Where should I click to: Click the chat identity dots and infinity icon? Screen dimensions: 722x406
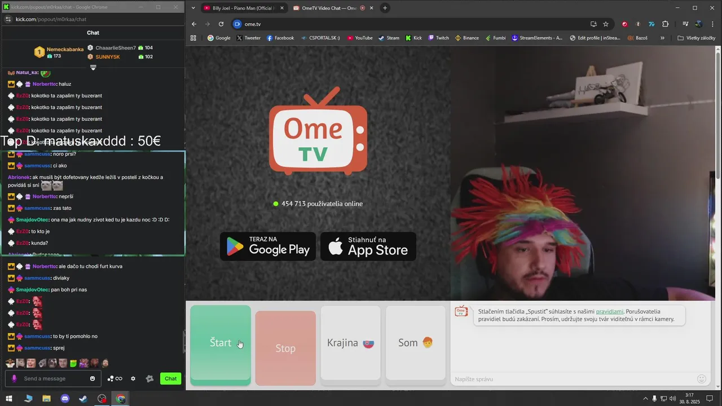tap(115, 378)
